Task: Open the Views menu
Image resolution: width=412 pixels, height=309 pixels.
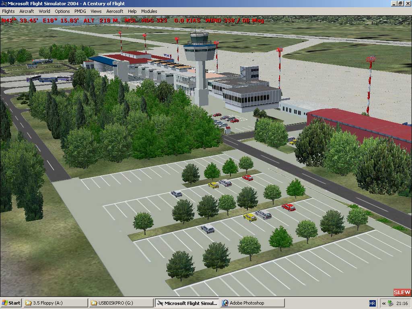Action: pos(96,11)
